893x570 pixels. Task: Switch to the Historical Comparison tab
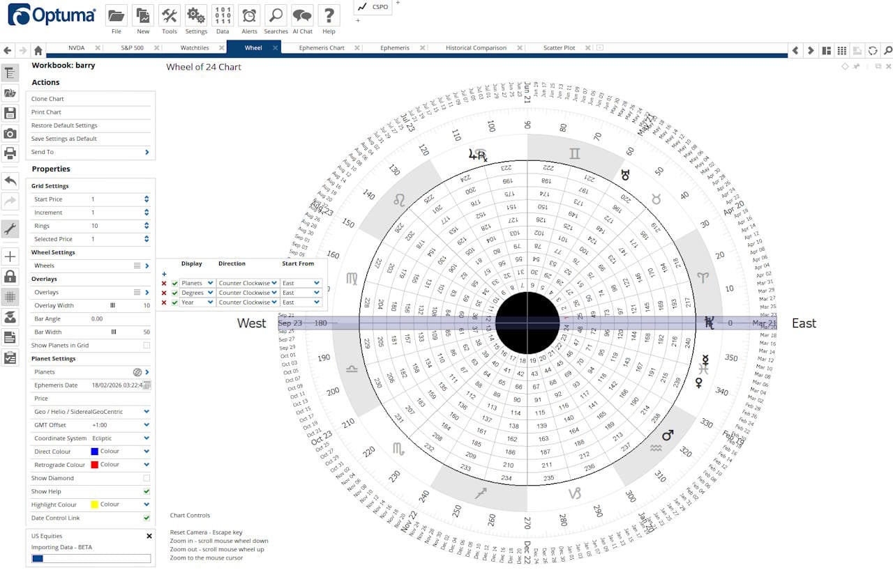[475, 48]
